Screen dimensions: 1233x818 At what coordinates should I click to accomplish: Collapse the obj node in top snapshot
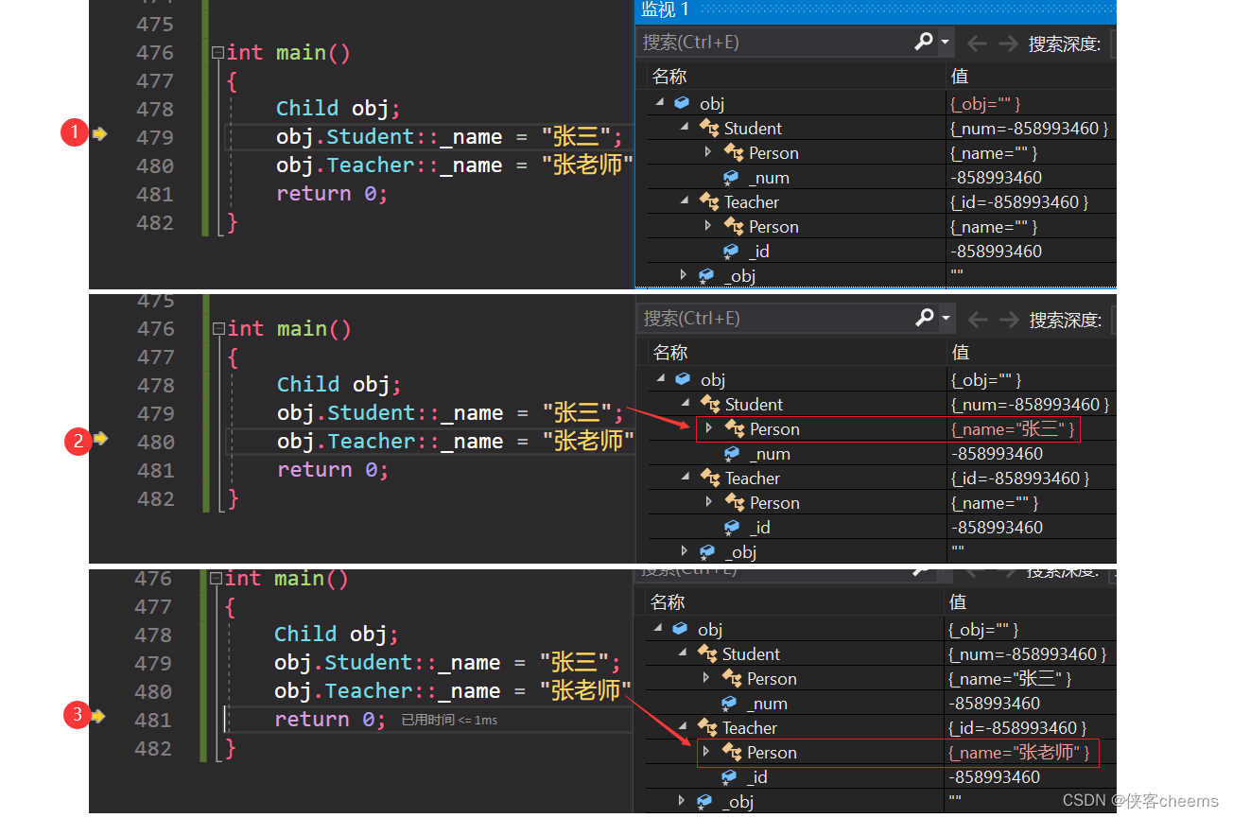660,102
